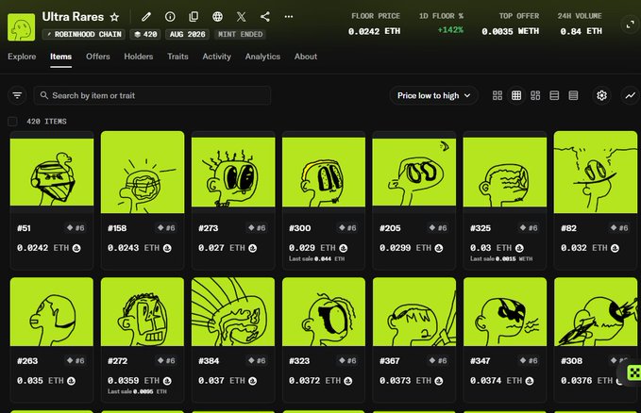Switch to the compact grid view
This screenshot has width=641, height=413.
point(516,95)
